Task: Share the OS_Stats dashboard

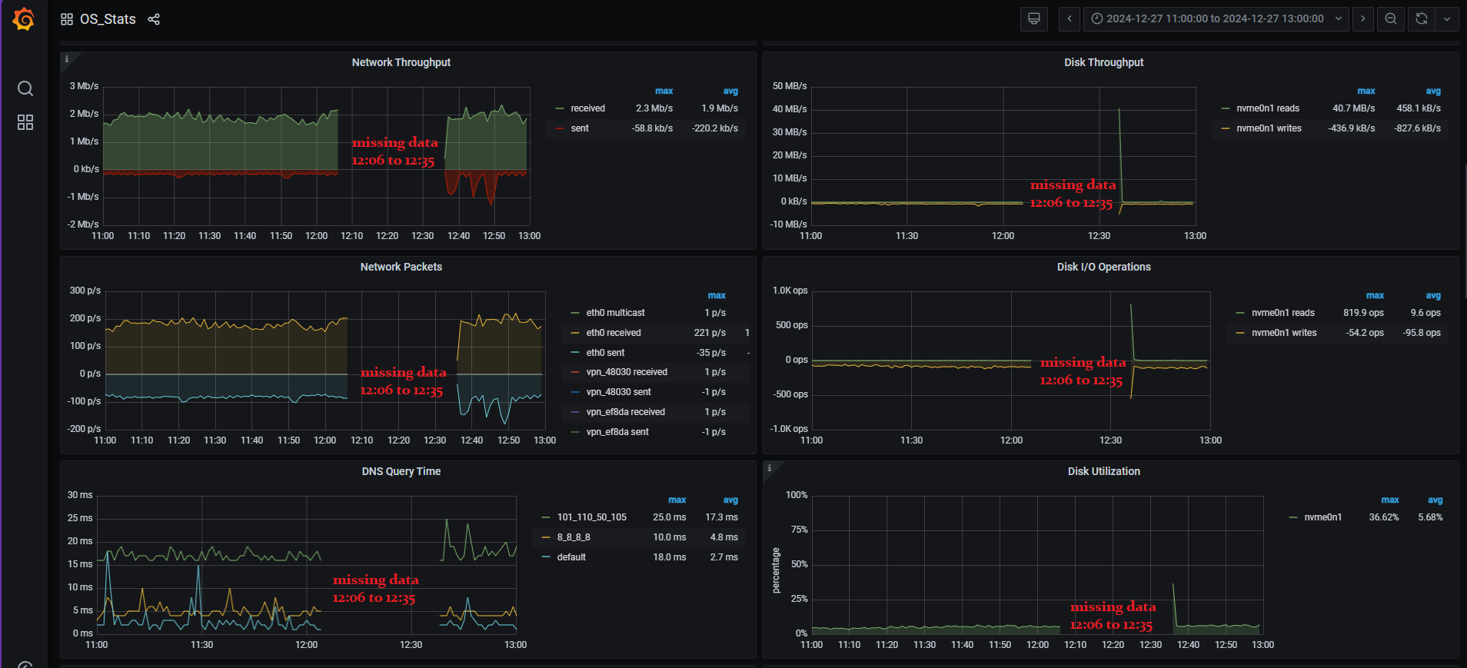Action: [x=154, y=19]
